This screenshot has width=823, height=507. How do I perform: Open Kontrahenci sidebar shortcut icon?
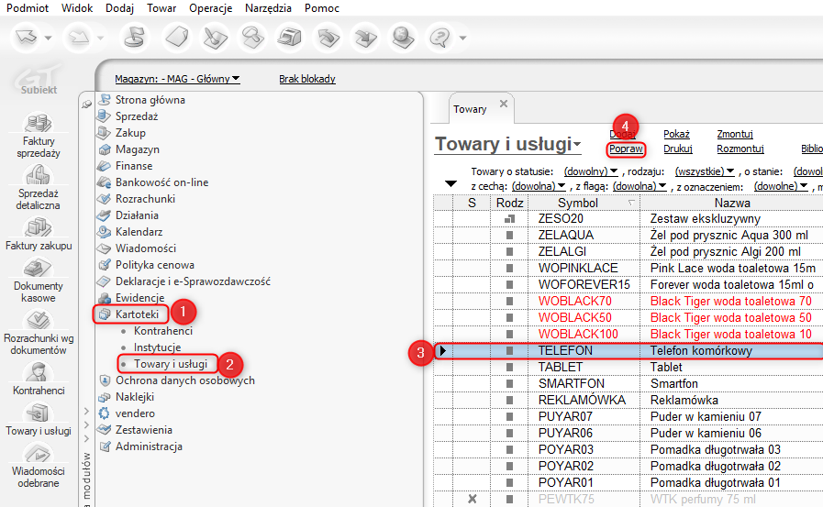coord(39,372)
